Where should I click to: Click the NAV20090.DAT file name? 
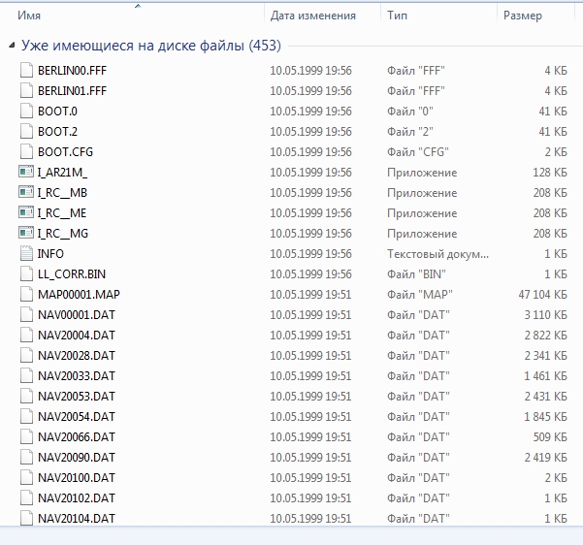click(76, 458)
